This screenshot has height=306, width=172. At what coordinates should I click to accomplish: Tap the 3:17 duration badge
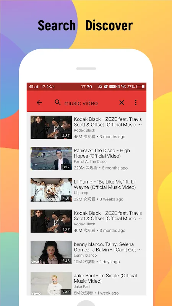coord(66,167)
